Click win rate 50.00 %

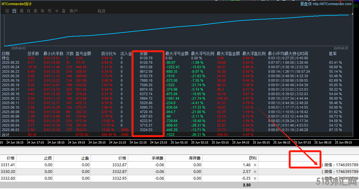pyautogui.click(x=335, y=107)
